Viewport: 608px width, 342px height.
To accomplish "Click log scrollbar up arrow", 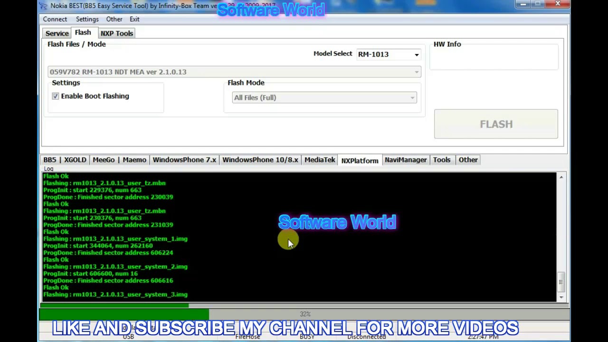I will pos(561,177).
